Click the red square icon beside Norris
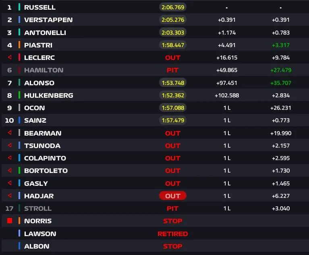 (10, 221)
